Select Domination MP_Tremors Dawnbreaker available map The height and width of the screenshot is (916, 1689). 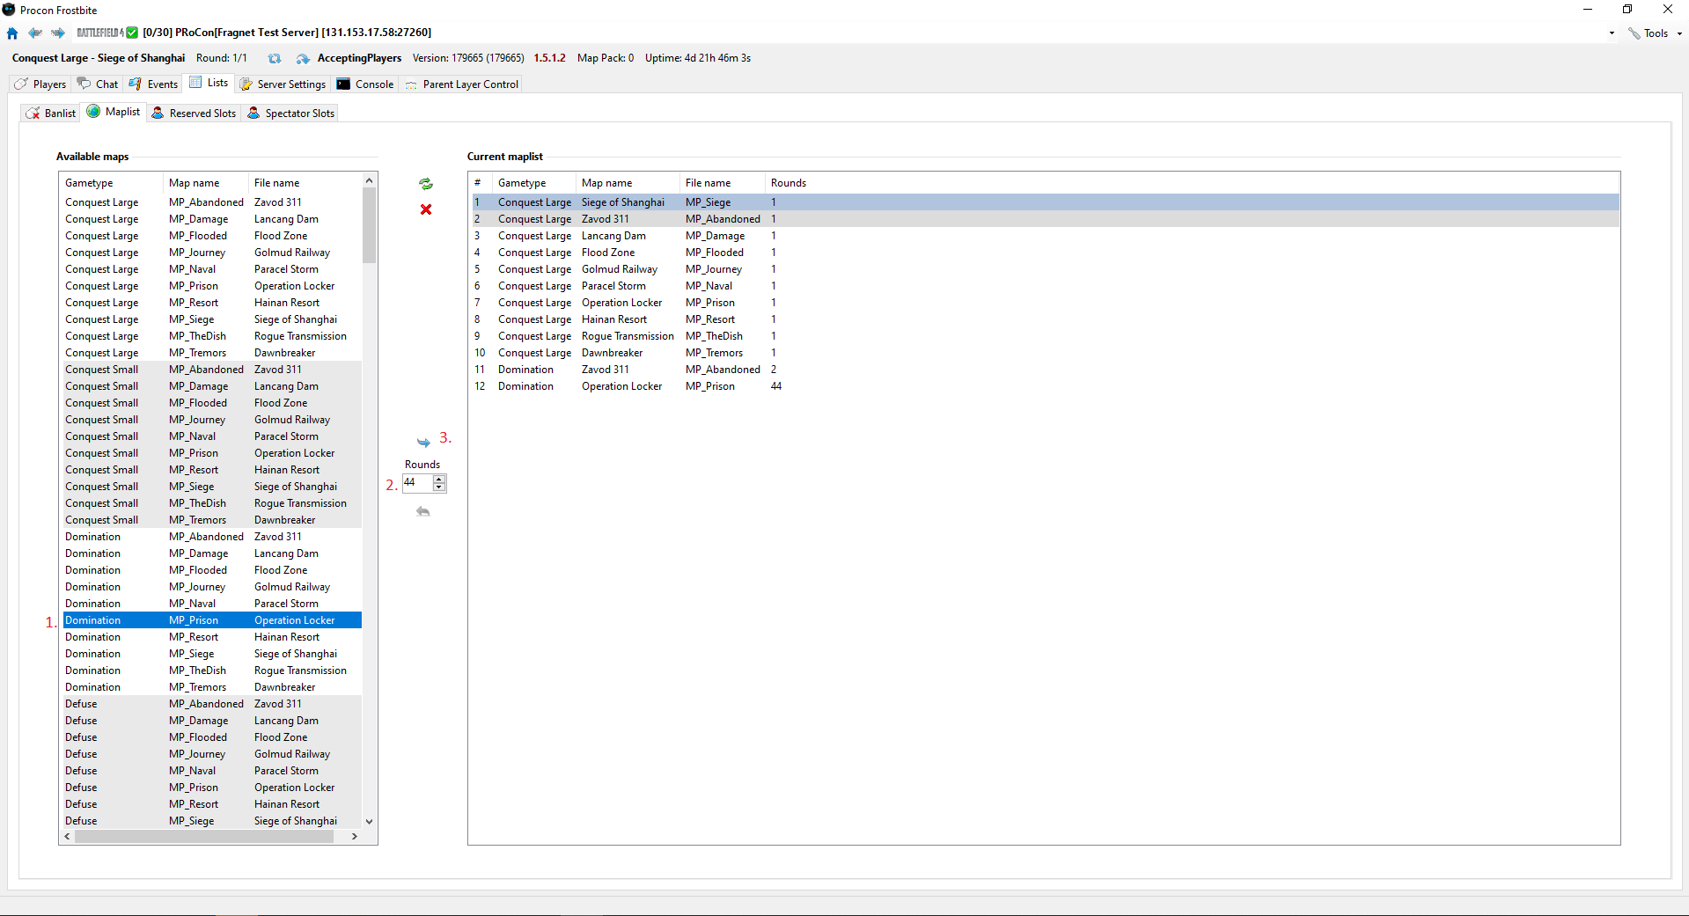pyautogui.click(x=211, y=687)
